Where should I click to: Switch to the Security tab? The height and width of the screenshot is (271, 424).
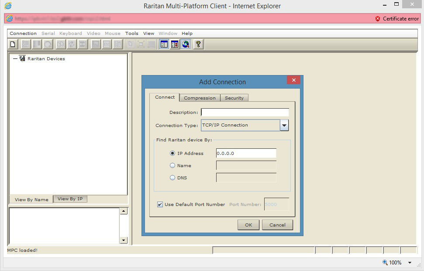click(x=234, y=98)
